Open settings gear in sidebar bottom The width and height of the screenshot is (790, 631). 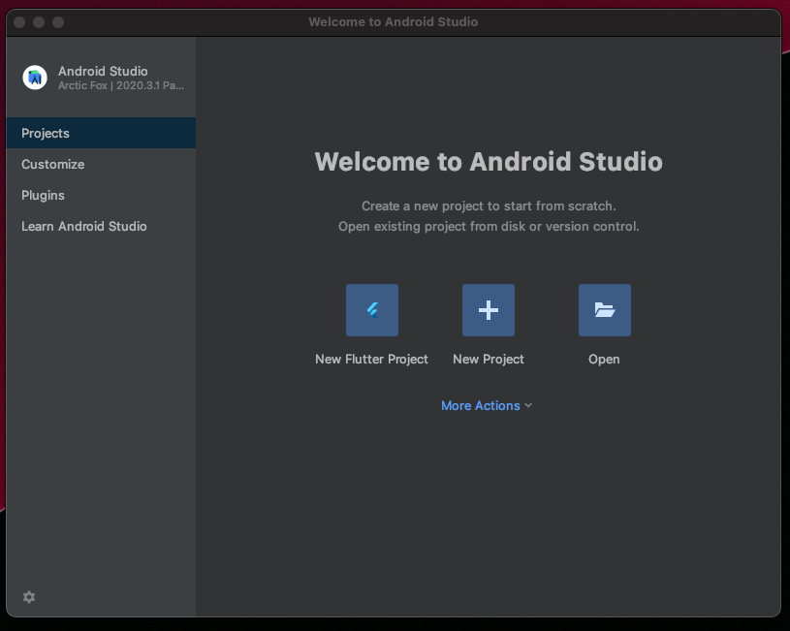[29, 597]
